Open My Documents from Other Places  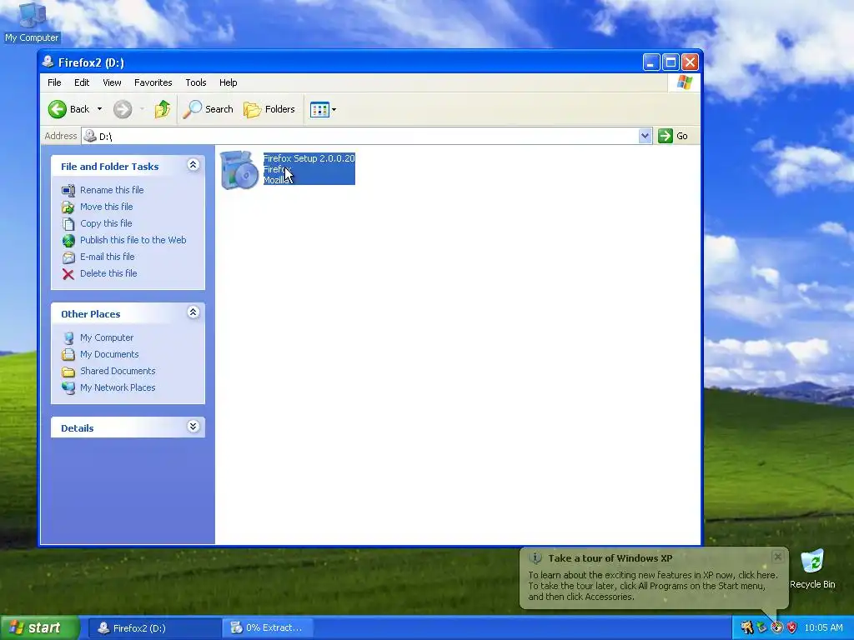coord(109,354)
